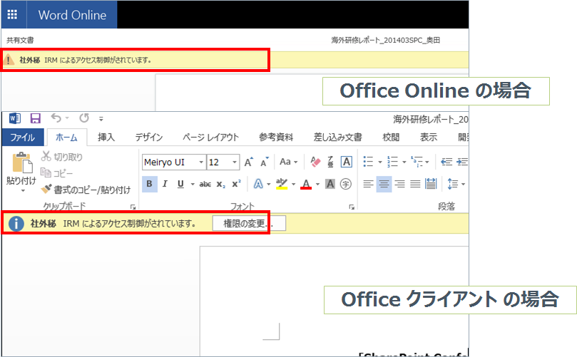Toggle bold formatting

pyautogui.click(x=149, y=184)
